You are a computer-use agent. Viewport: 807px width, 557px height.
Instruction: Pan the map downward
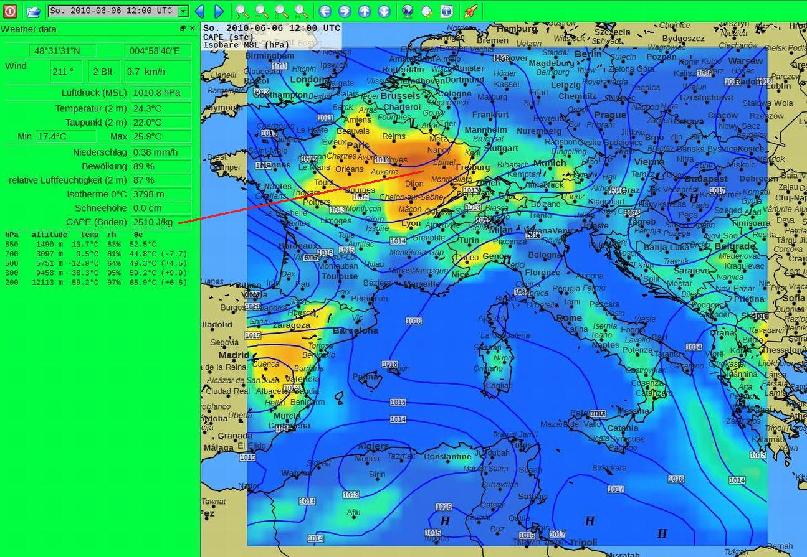384,11
